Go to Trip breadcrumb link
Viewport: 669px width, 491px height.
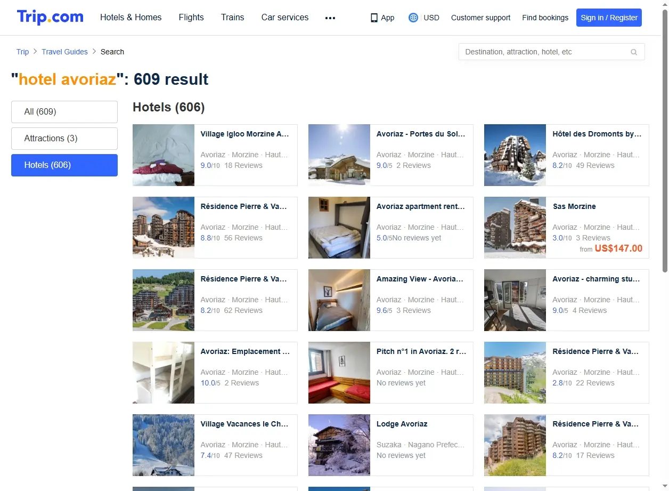[x=22, y=52]
